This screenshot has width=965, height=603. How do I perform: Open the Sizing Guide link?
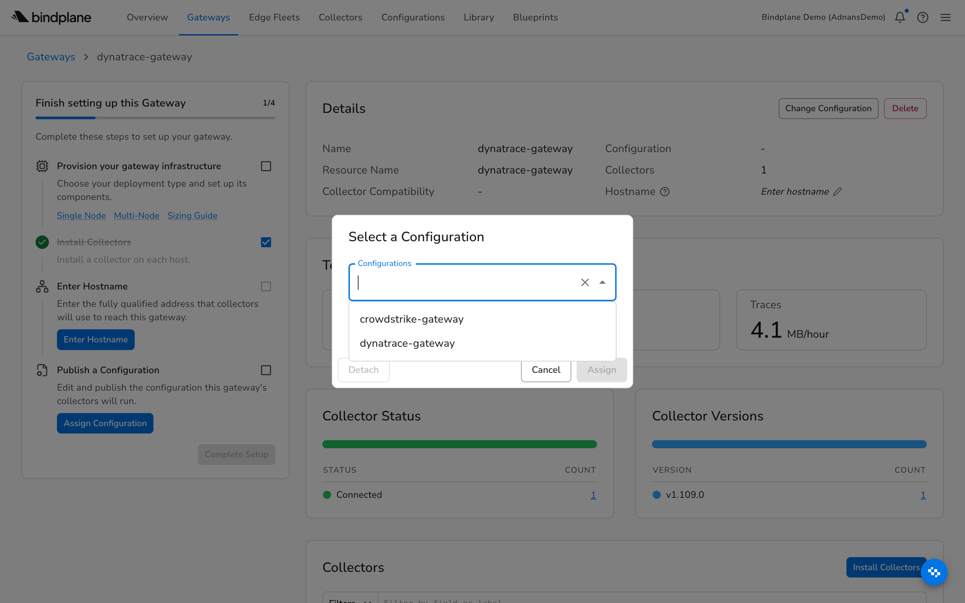tap(192, 216)
